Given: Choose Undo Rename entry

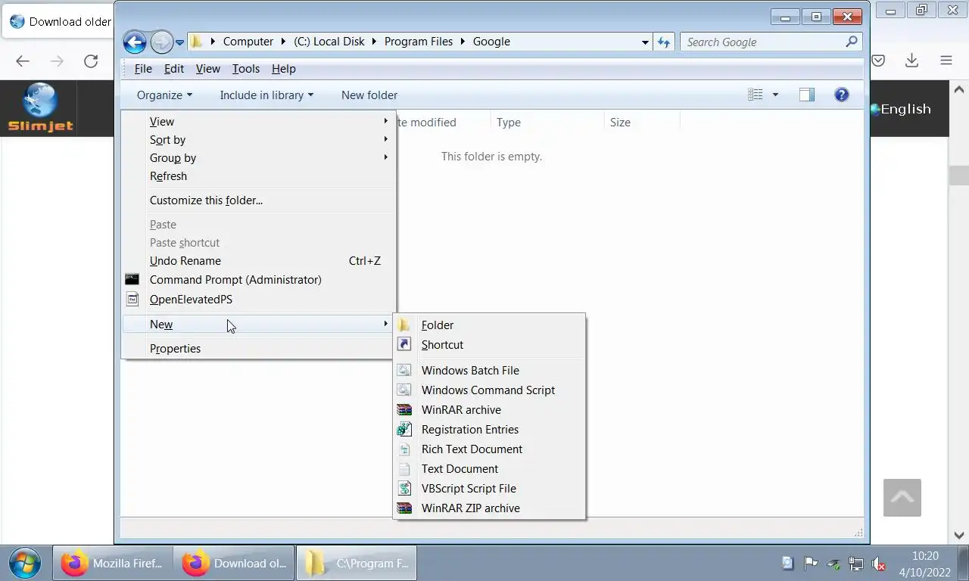Looking at the screenshot, I should click(x=258, y=261).
